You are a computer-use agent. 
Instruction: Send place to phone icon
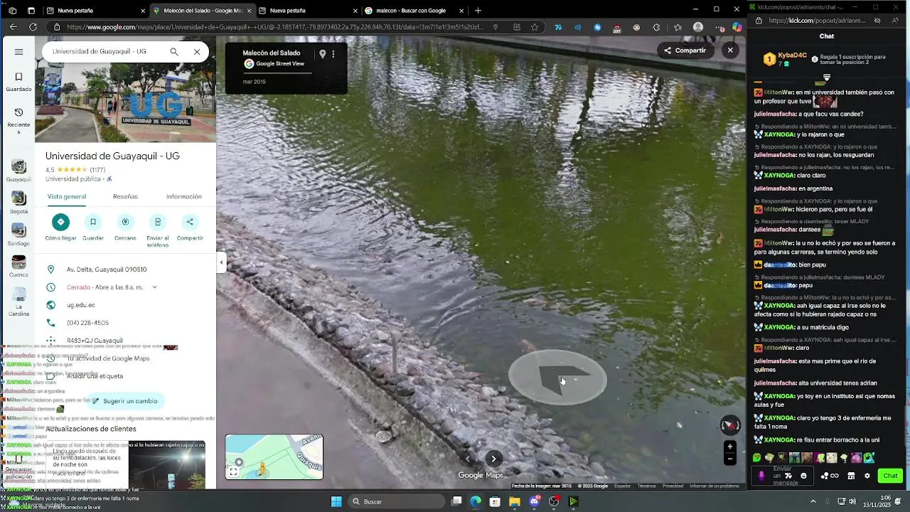pyautogui.click(x=158, y=222)
